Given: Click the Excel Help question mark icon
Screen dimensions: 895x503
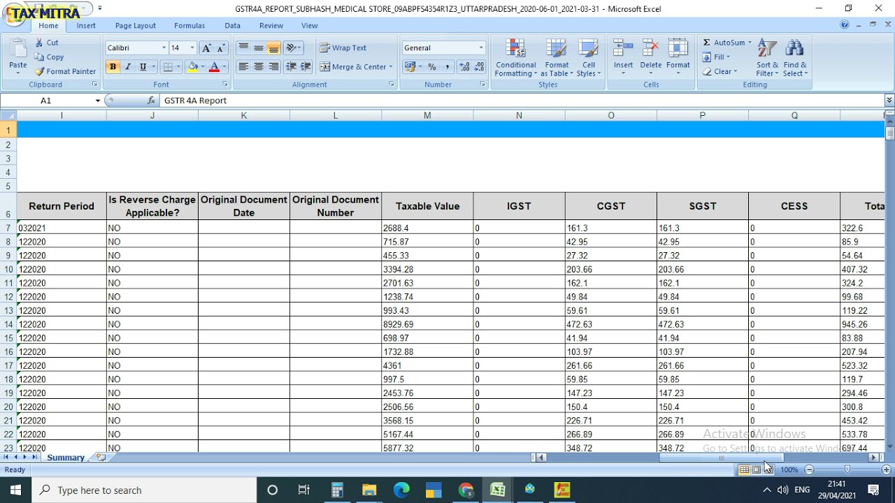Looking at the screenshot, I should (x=845, y=25).
